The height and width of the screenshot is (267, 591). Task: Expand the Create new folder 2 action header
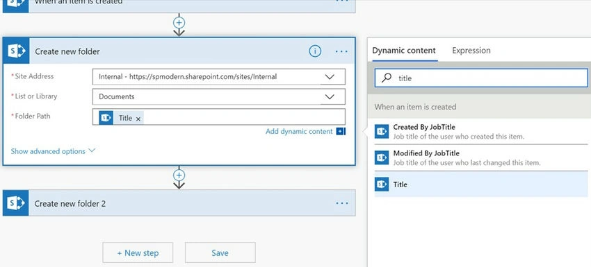(179, 203)
